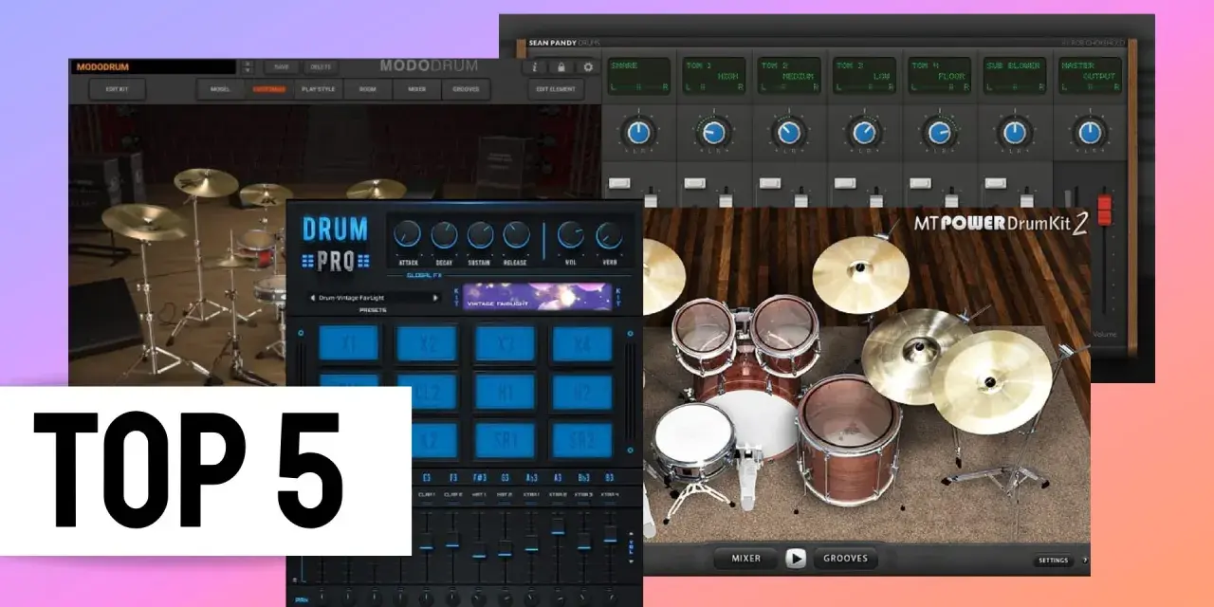
Task: Open Drum-Vintage FarLight preset selector
Action: click(x=375, y=298)
